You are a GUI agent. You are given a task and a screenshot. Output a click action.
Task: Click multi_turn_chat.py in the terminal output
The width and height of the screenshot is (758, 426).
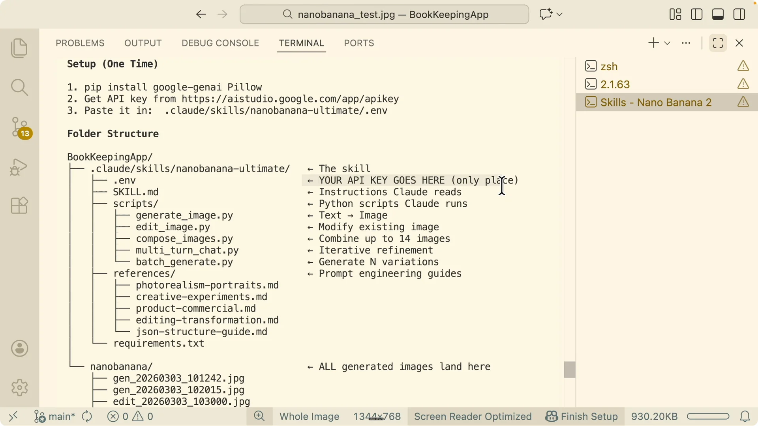pos(187,250)
